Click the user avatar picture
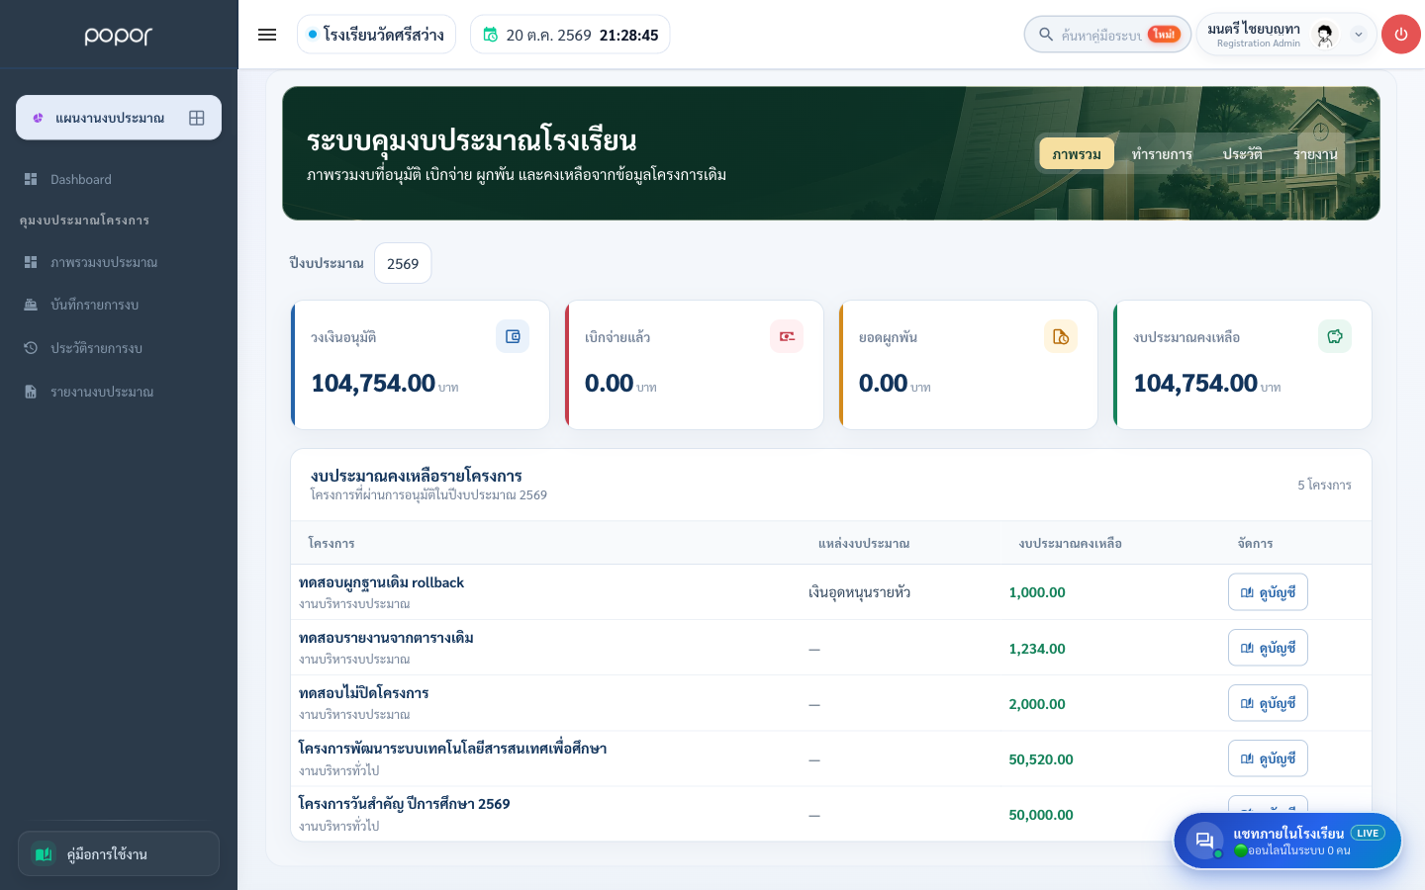 pos(1325,35)
